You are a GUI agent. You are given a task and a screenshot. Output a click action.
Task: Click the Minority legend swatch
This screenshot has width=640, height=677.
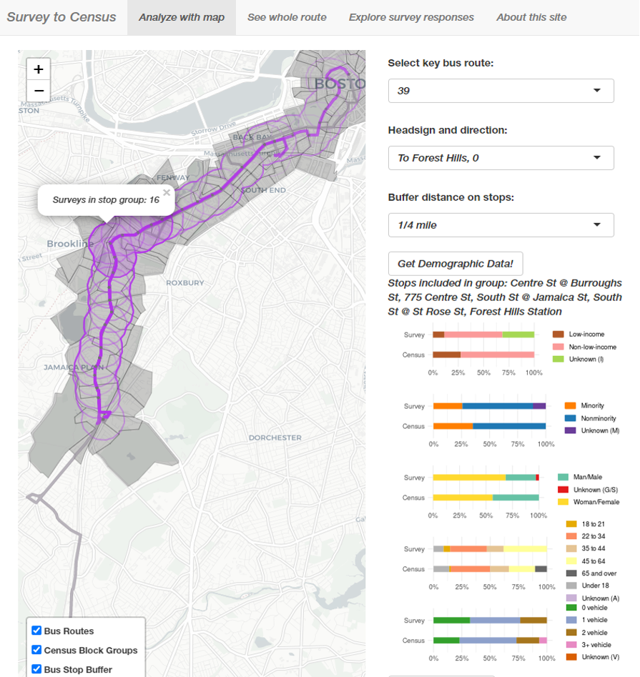(x=569, y=405)
